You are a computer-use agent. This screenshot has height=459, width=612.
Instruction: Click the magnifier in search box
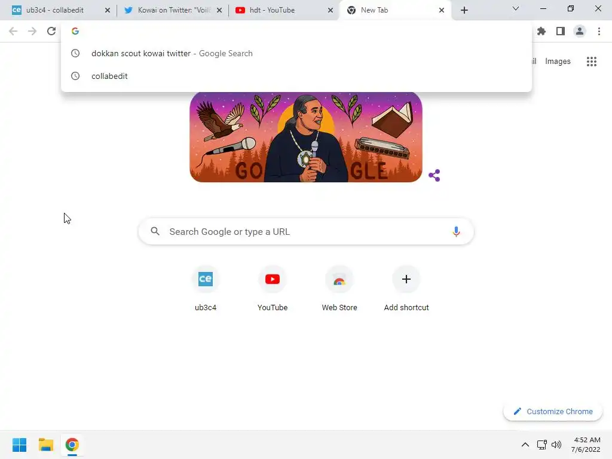click(155, 231)
